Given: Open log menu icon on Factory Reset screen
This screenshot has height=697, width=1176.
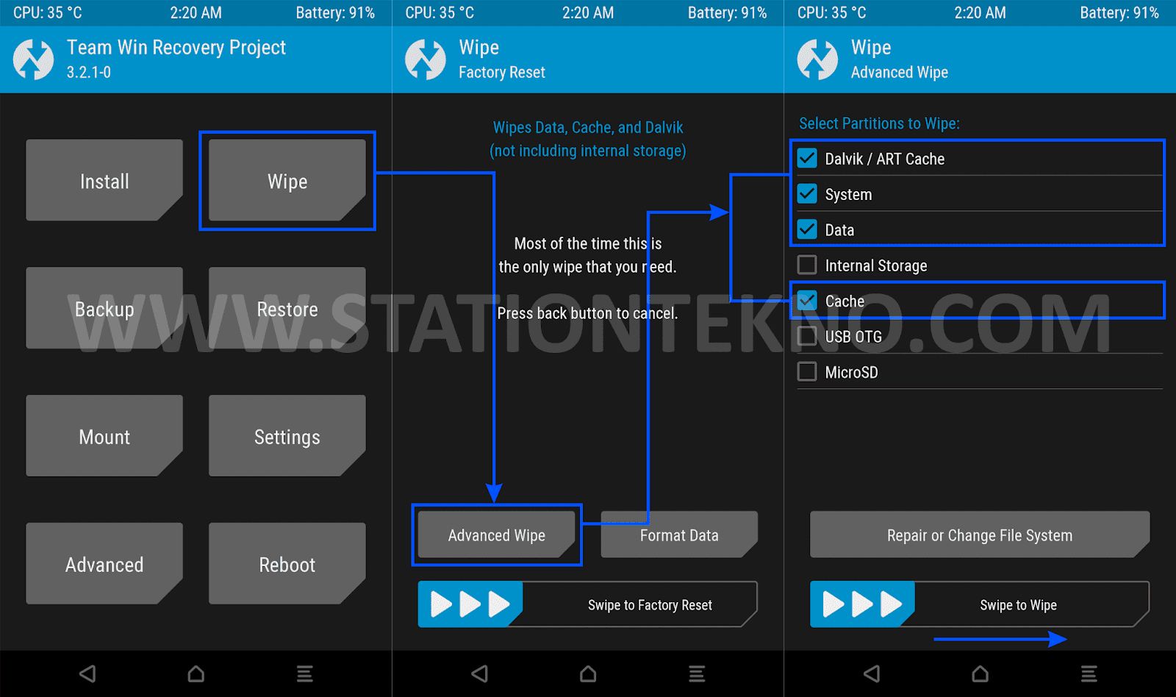Looking at the screenshot, I should [697, 673].
